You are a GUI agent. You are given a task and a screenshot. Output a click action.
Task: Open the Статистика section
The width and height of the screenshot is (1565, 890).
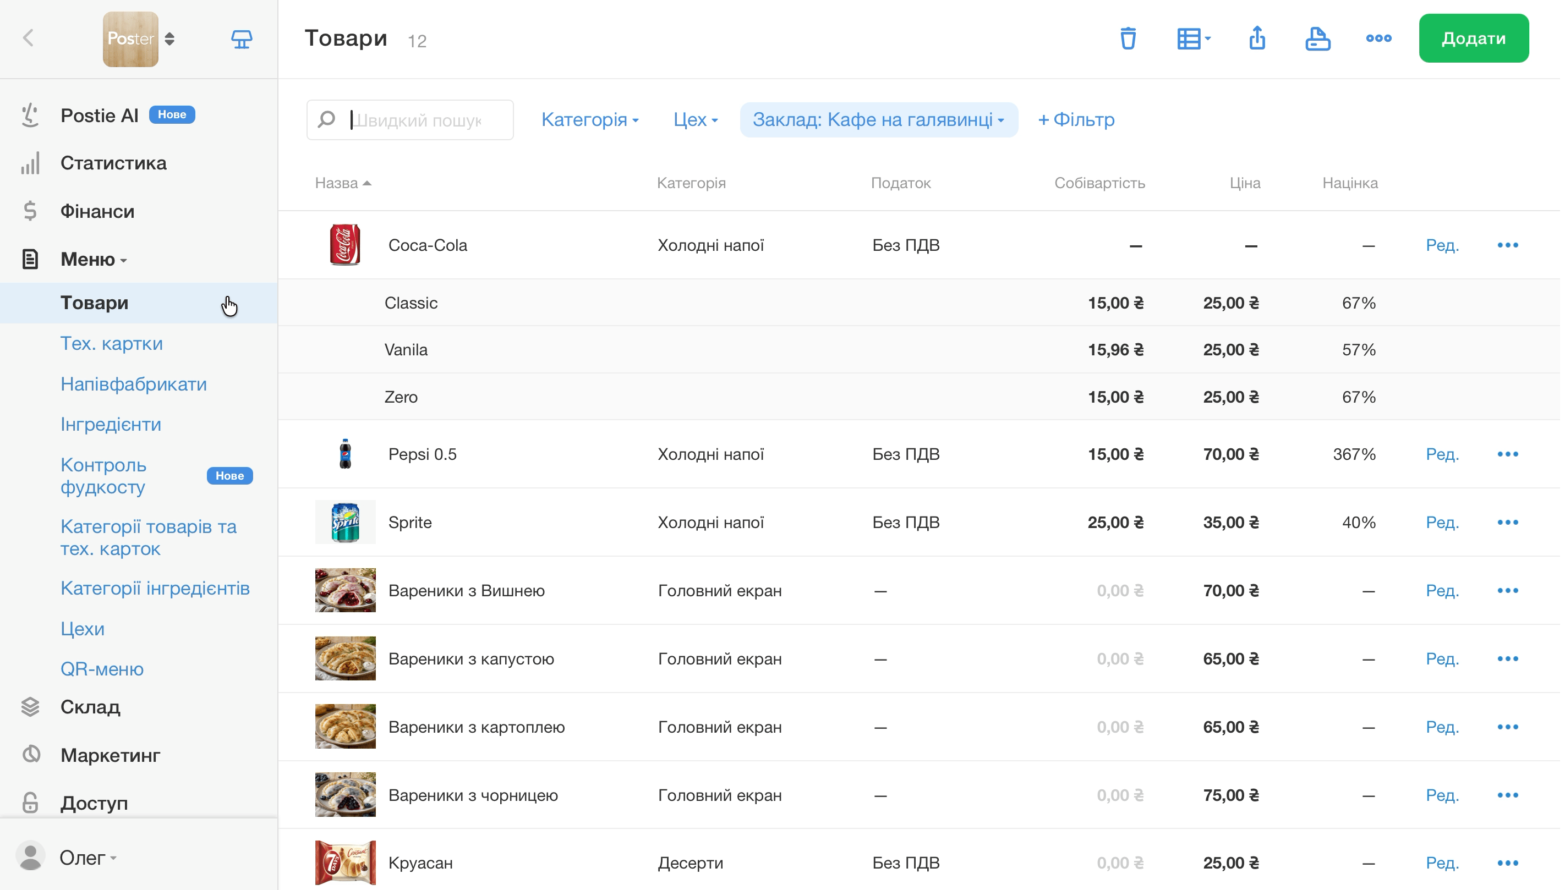tap(113, 163)
